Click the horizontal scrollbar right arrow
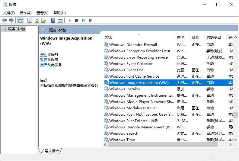Viewport: 239px width, 161px height. pyautogui.click(x=231, y=144)
